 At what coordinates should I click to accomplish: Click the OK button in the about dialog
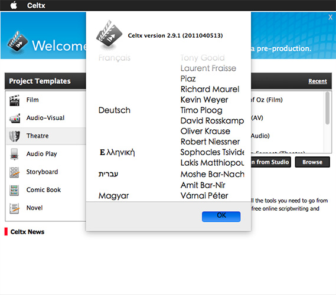coord(221,217)
